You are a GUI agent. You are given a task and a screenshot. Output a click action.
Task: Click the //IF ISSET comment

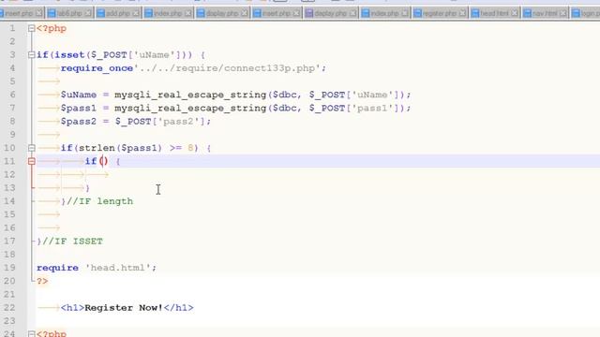pos(73,242)
